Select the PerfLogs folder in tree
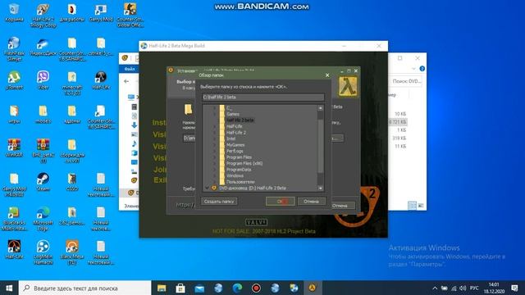The height and width of the screenshot is (295, 525). tap(235, 151)
